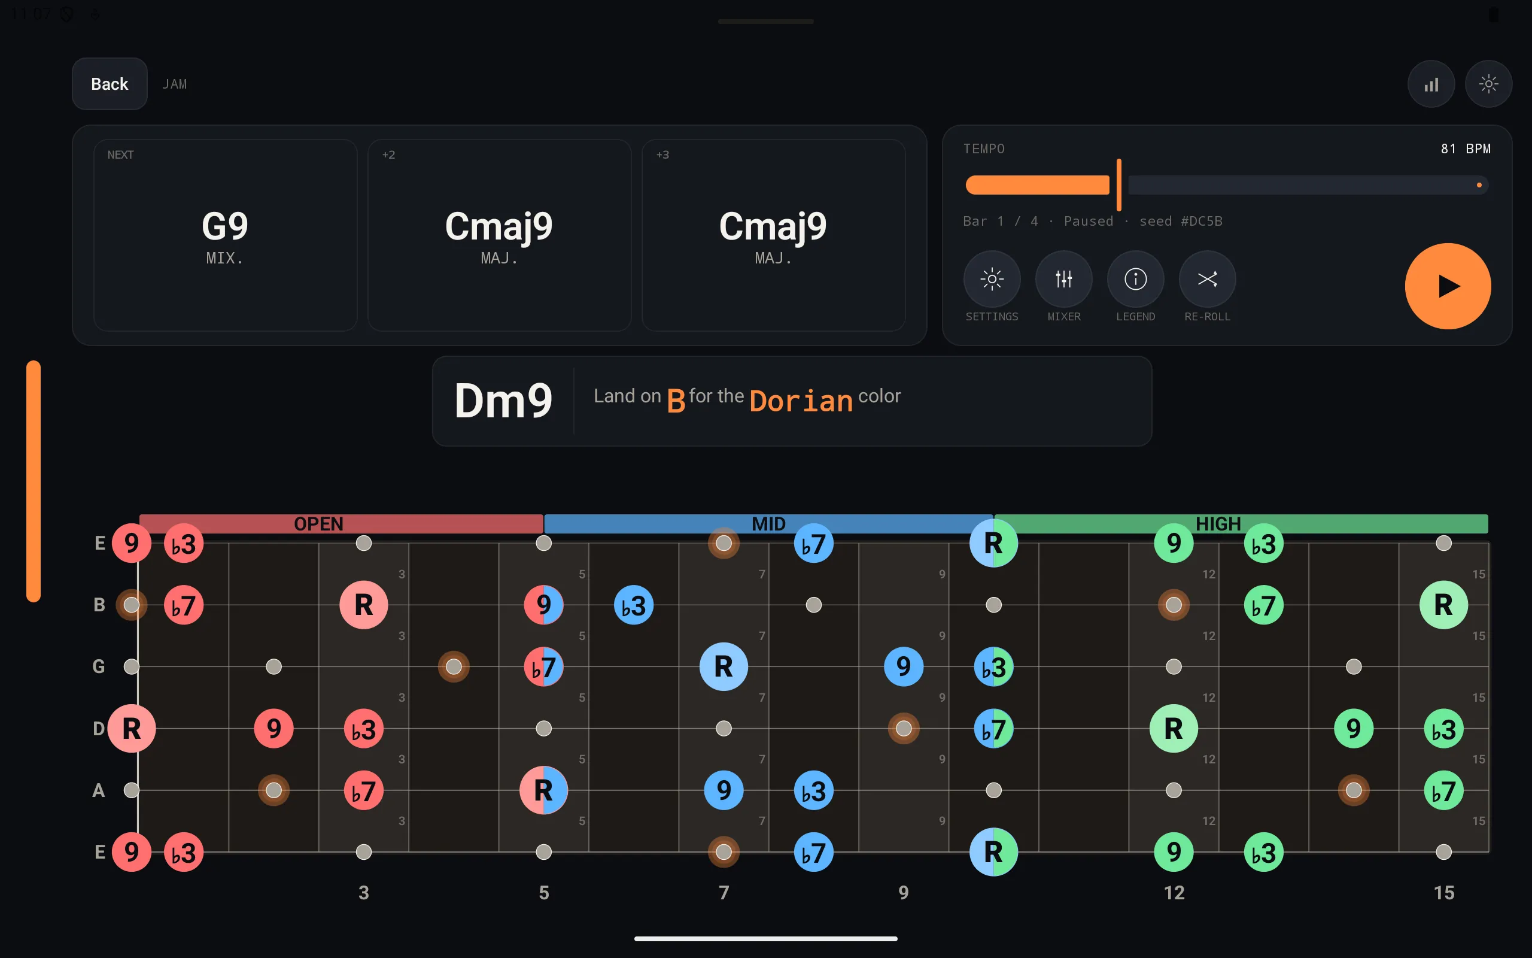Tap blue-green R on low E string fret 10
The height and width of the screenshot is (958, 1532).
point(994,852)
